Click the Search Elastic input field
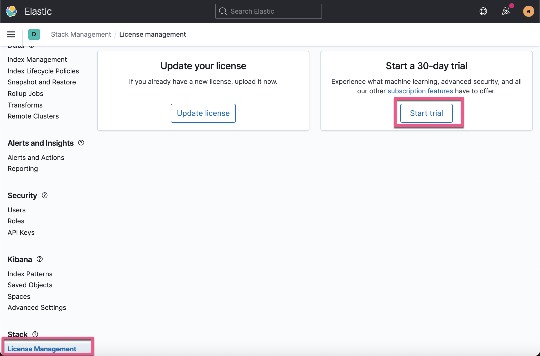Image resolution: width=540 pixels, height=356 pixels. click(268, 11)
